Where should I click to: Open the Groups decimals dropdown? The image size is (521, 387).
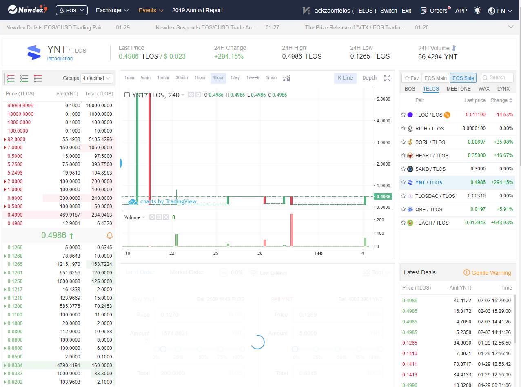click(97, 78)
